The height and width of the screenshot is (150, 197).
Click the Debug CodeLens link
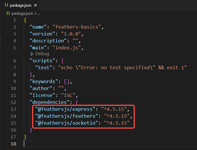(x=42, y=54)
